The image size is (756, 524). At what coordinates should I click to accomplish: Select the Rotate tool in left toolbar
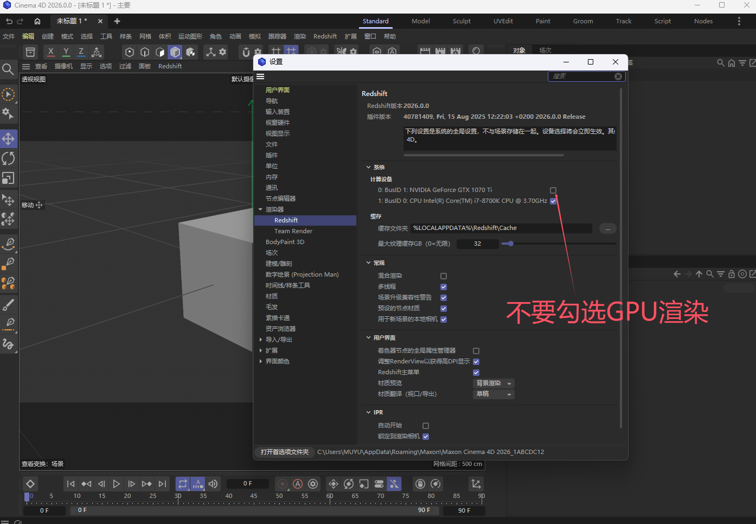tap(9, 158)
